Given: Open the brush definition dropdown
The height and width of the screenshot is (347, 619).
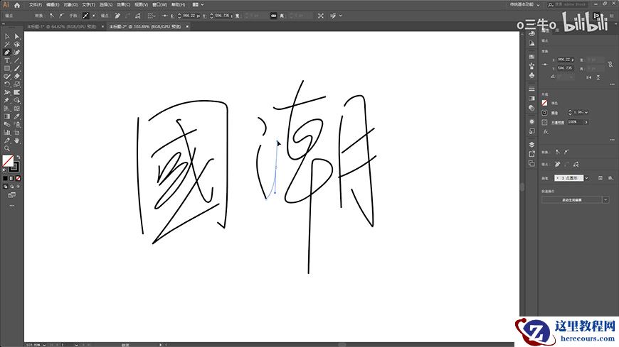Looking at the screenshot, I should click(587, 178).
